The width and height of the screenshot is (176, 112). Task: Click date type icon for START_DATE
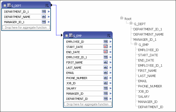(x=105, y=47)
